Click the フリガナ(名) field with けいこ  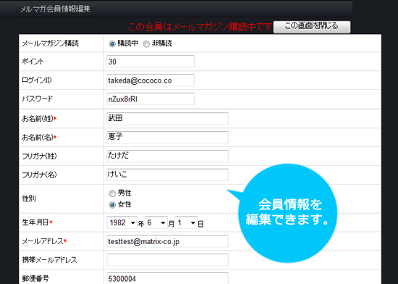tap(168, 175)
